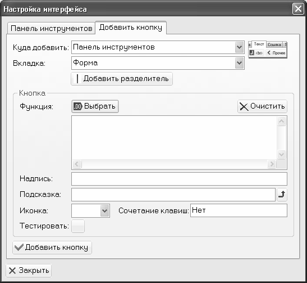Screen dimensions: 307x283
Task: Click into the Надпись text field
Action: [179, 179]
